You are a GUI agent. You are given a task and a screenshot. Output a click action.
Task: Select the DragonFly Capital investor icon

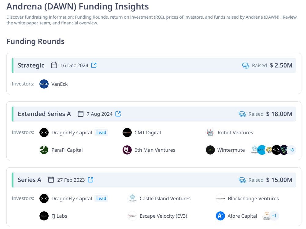(x=44, y=133)
